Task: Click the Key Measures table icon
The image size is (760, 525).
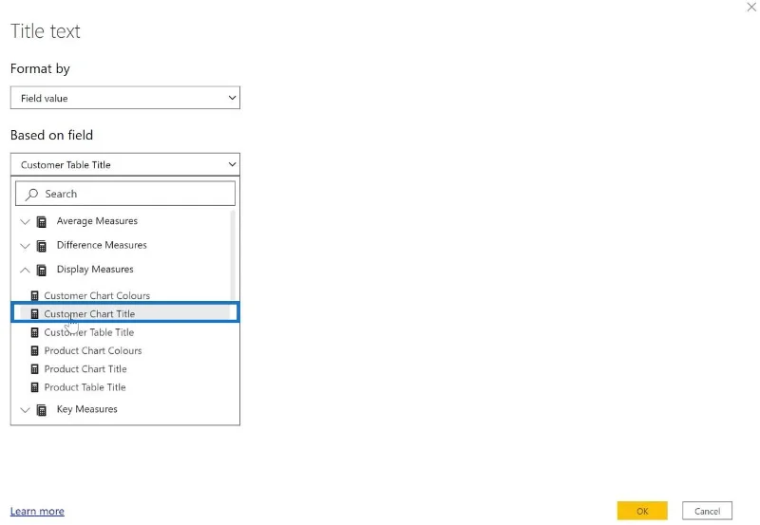Action: click(42, 410)
